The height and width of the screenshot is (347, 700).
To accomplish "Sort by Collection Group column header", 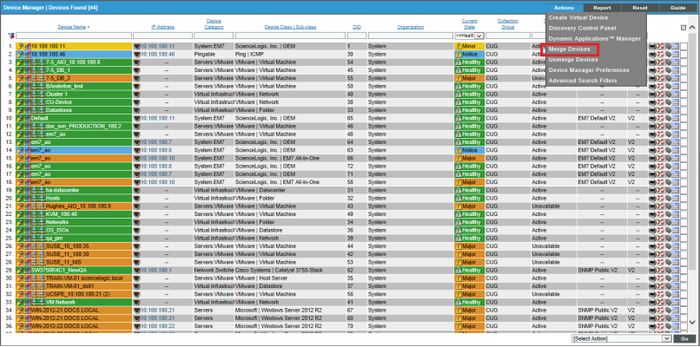I will [x=507, y=24].
